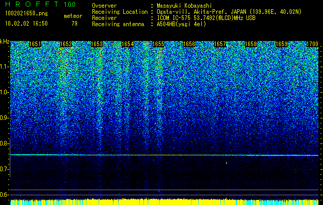This screenshot has width=323, height=205.
Task: Click the 0.6 kHz axis label
Action: [4, 195]
